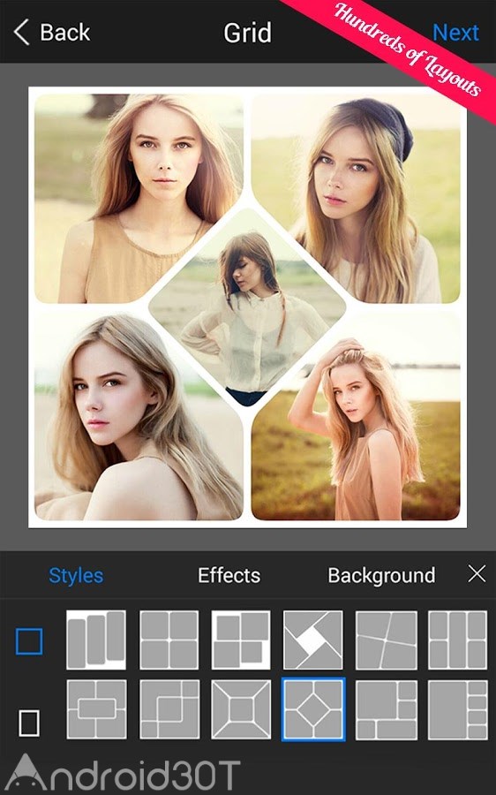The height and width of the screenshot is (795, 496).
Task: Select the trapezoid frame layout with center square
Action: [x=241, y=709]
